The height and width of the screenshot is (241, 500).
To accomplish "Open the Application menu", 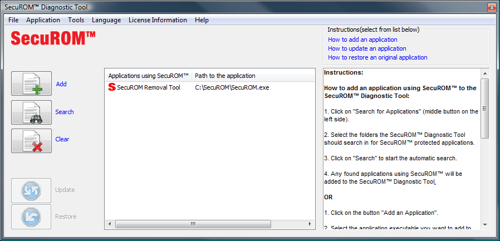I will tap(43, 20).
